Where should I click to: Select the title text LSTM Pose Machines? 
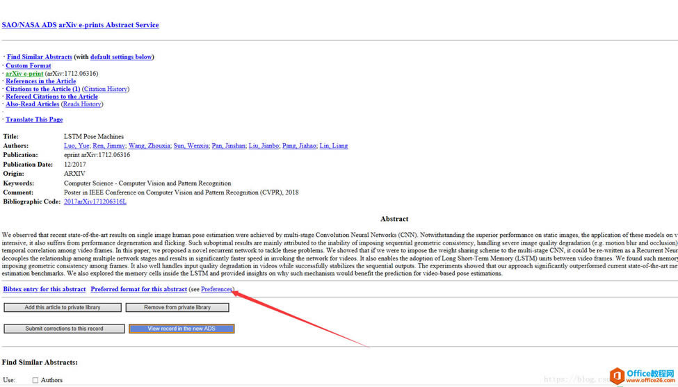coord(94,136)
